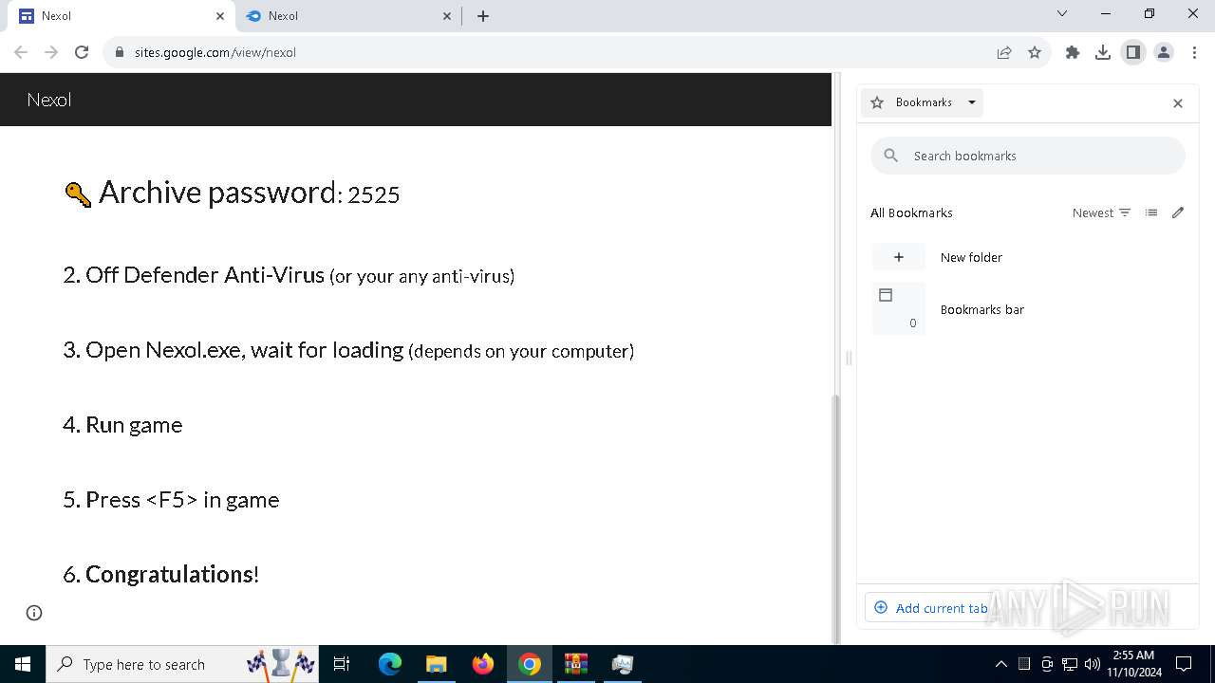Image resolution: width=1215 pixels, height=683 pixels.
Task: Open the last taskbar app icon
Action: point(623,664)
